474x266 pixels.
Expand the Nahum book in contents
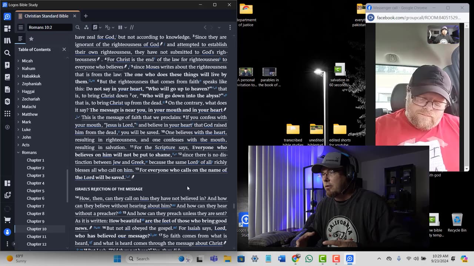(18, 68)
